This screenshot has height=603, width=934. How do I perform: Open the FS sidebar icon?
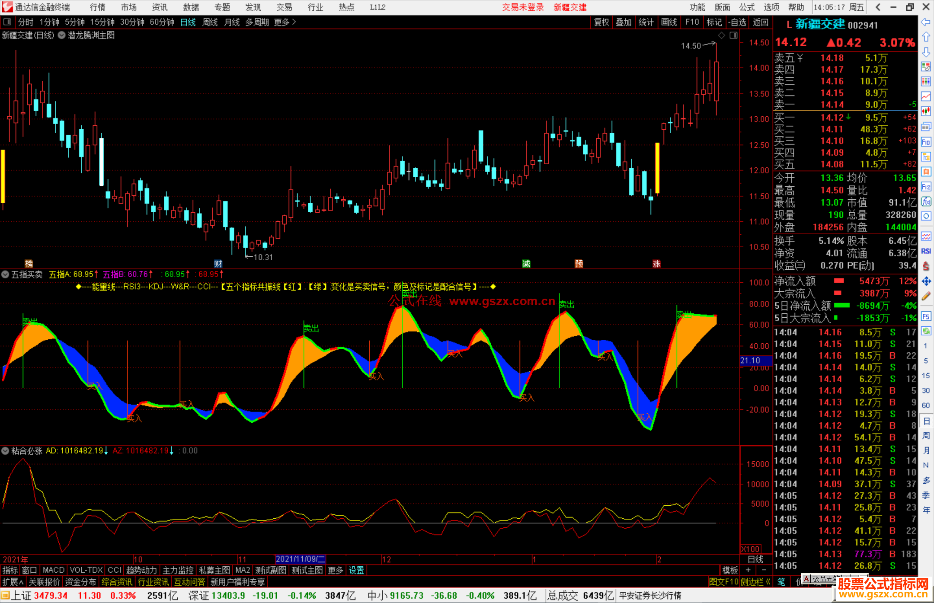(x=926, y=316)
